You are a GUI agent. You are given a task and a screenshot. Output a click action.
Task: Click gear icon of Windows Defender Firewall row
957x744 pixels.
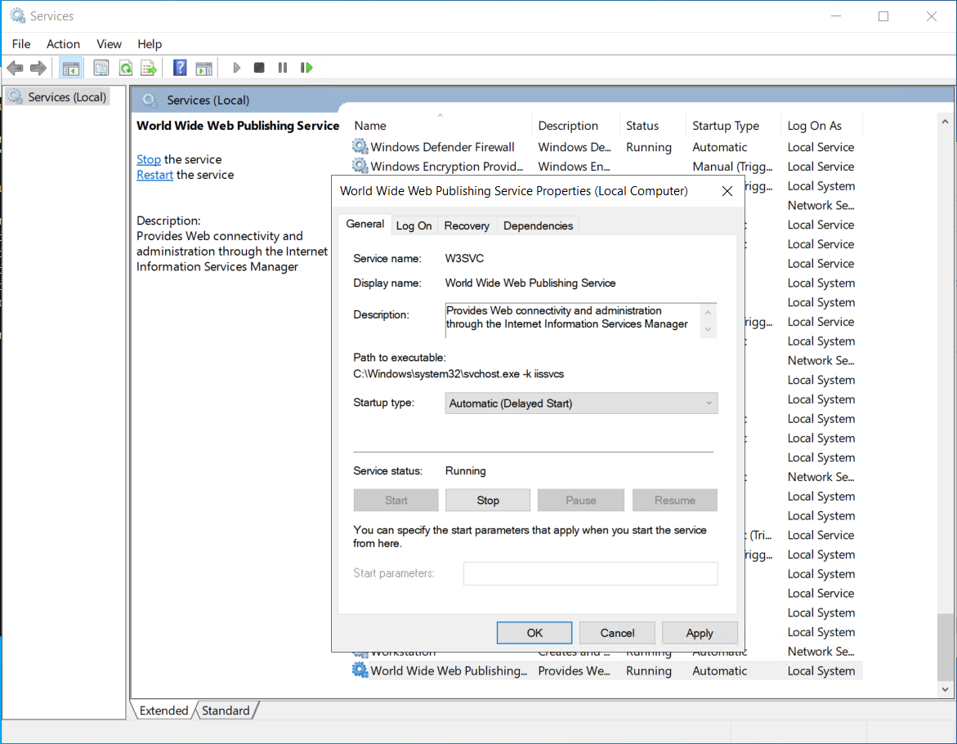360,146
